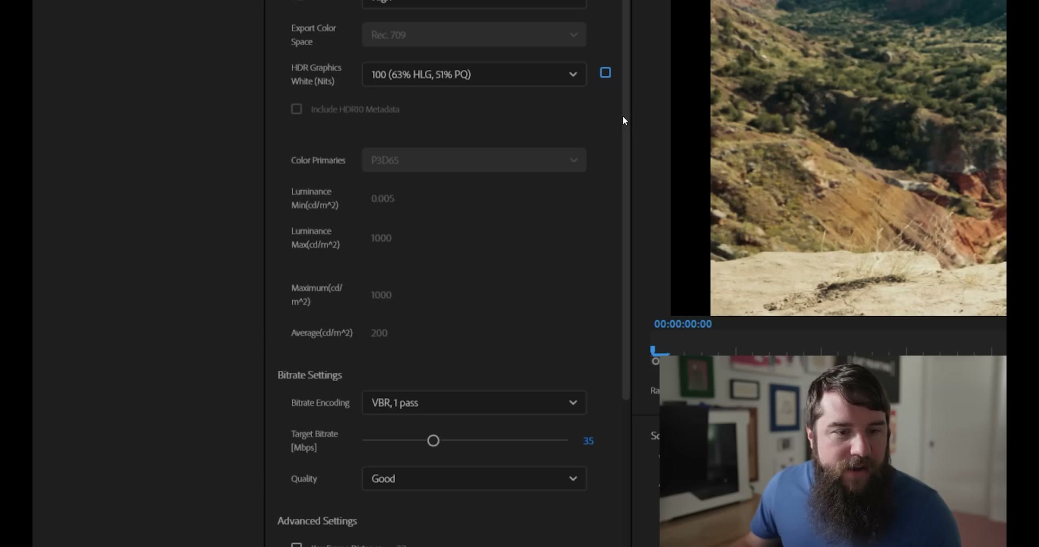1039x547 pixels.
Task: Click the Average(cd/m^2) value 200
Action: click(x=379, y=333)
